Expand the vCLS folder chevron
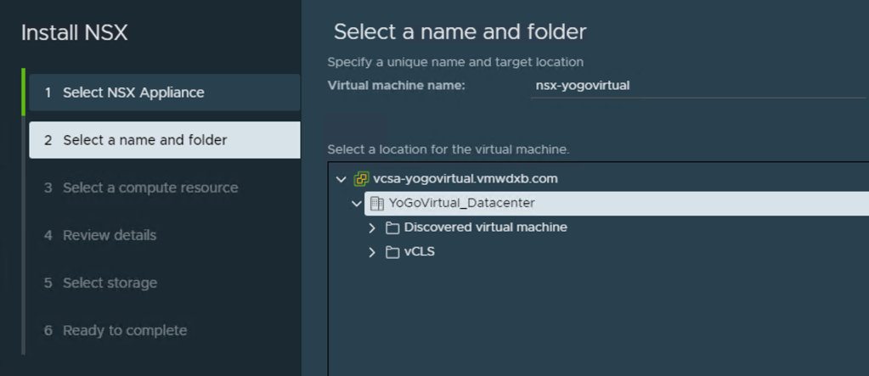869x376 pixels. pyautogui.click(x=372, y=252)
